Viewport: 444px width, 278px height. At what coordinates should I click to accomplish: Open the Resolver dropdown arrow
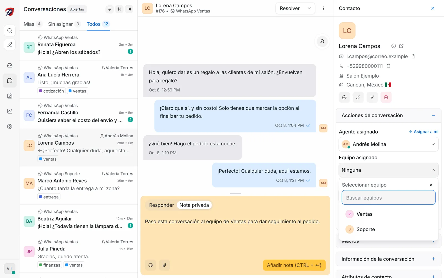click(309, 8)
